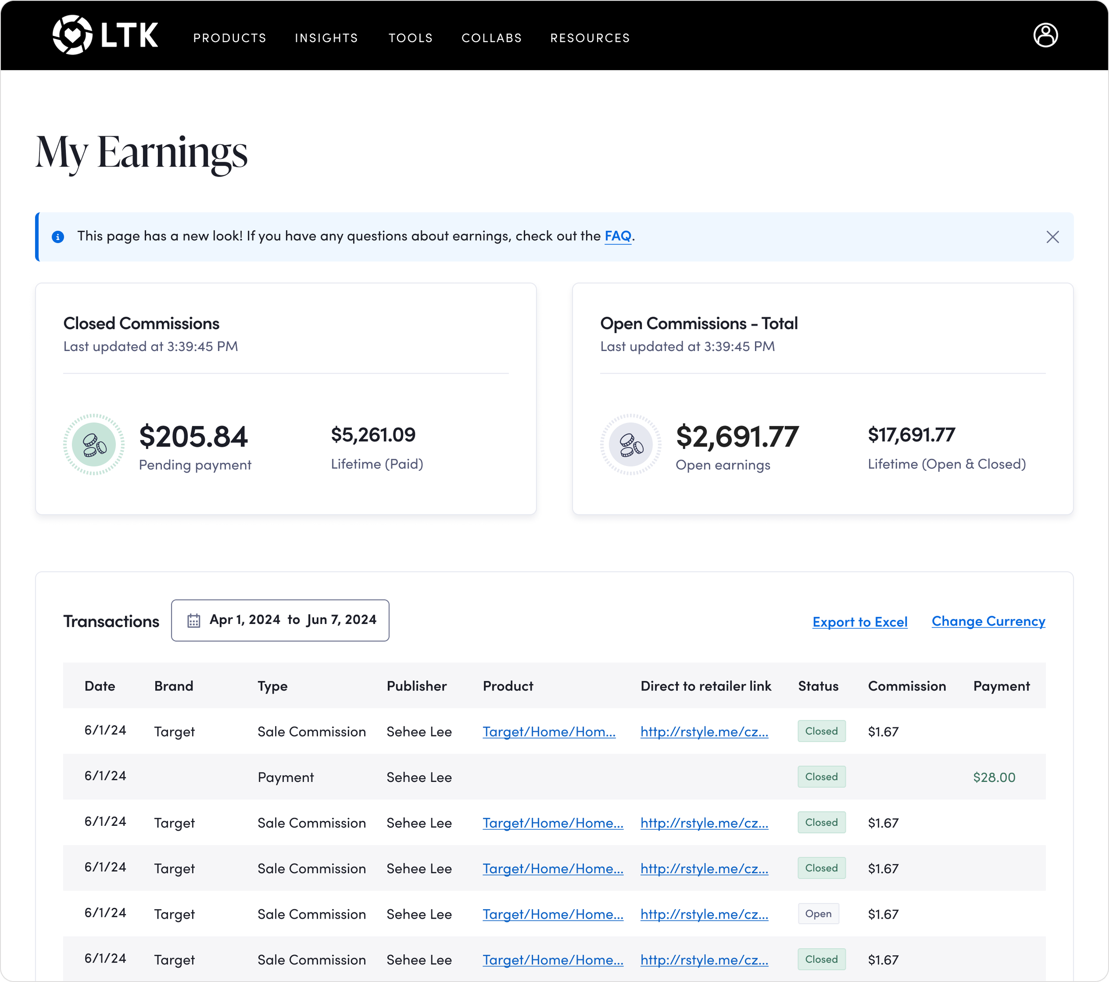Image resolution: width=1109 pixels, height=982 pixels.
Task: Click the green coins icon for Closed Commissions
Action: pos(94,445)
